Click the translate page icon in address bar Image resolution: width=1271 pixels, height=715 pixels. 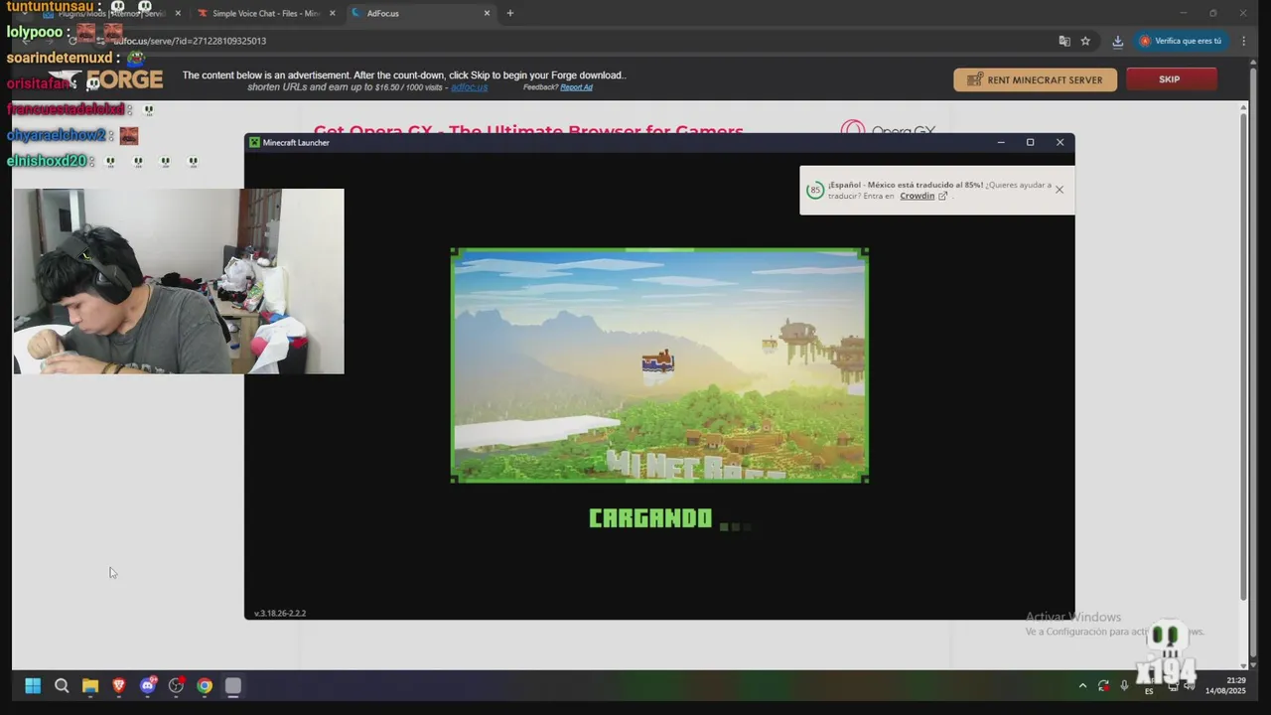point(1064,41)
